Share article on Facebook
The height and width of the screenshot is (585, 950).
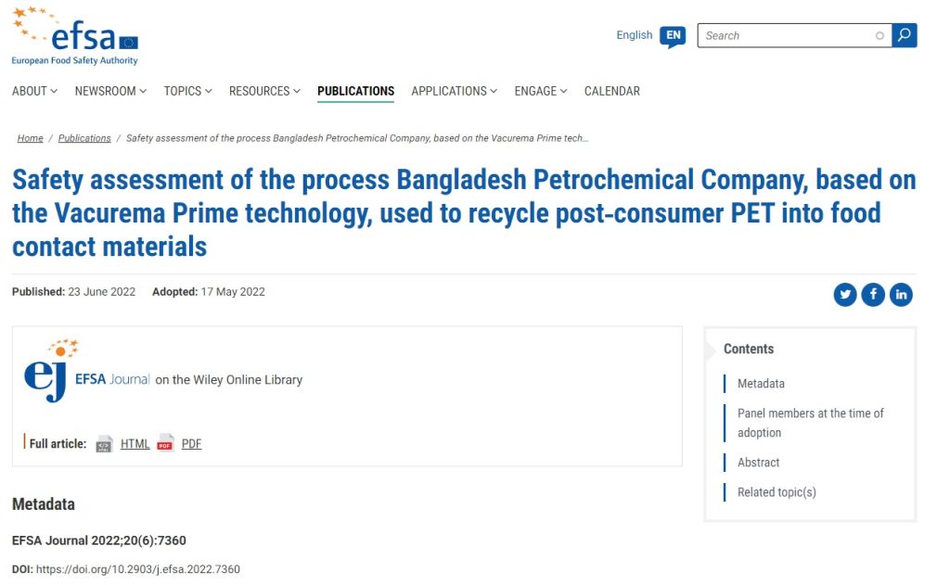tap(873, 295)
